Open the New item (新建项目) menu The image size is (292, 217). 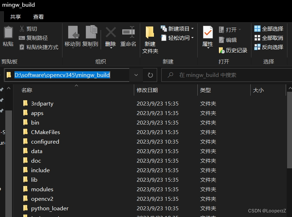click(x=177, y=29)
